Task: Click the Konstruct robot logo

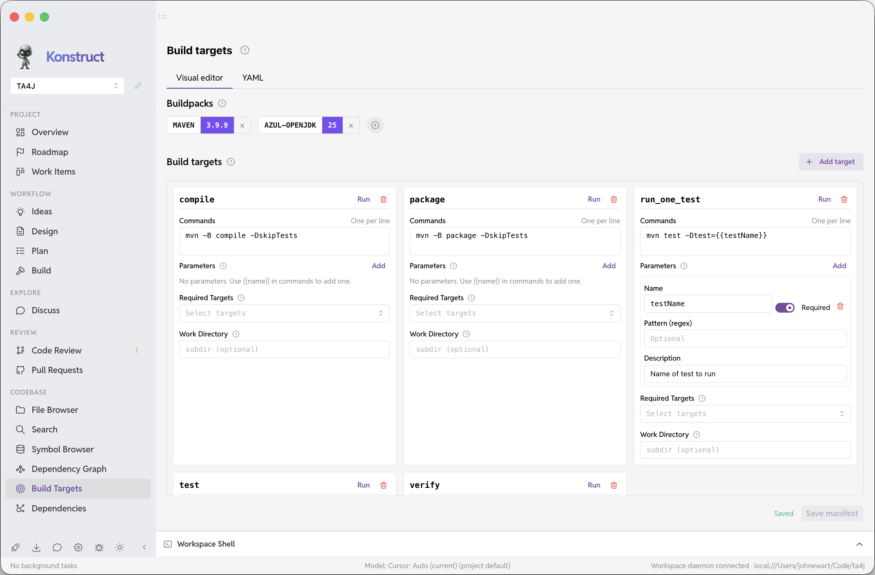Action: pos(25,56)
